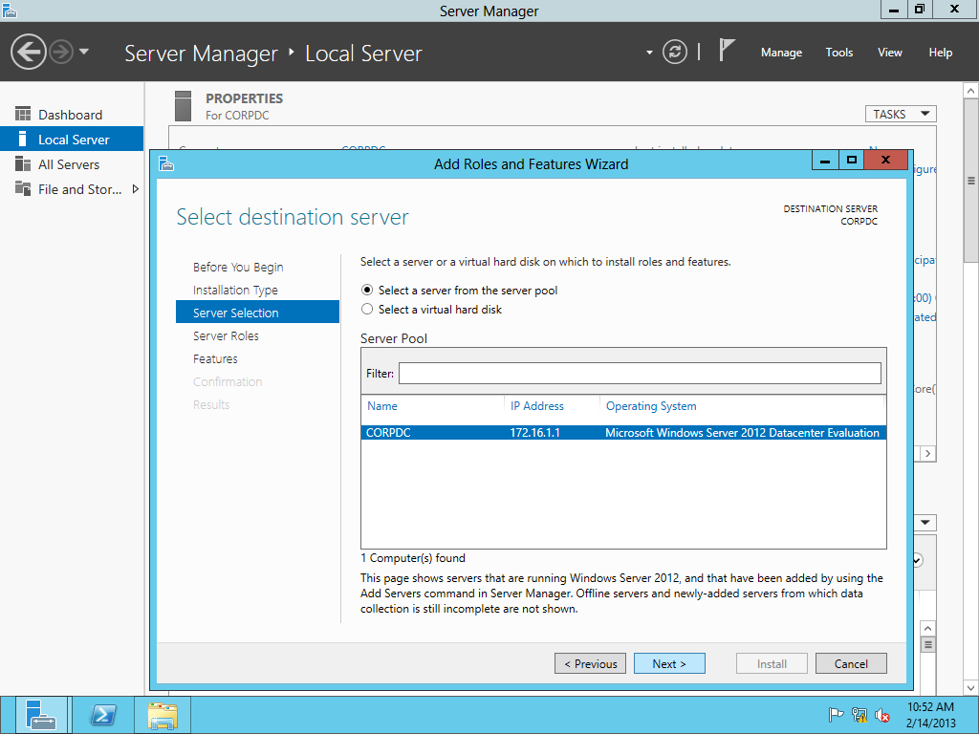Click the back navigation arrow icon
The height and width of the screenshot is (734, 979).
tap(29, 52)
